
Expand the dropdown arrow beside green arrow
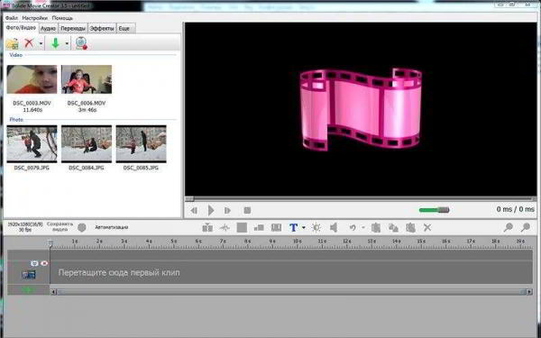tap(67, 44)
